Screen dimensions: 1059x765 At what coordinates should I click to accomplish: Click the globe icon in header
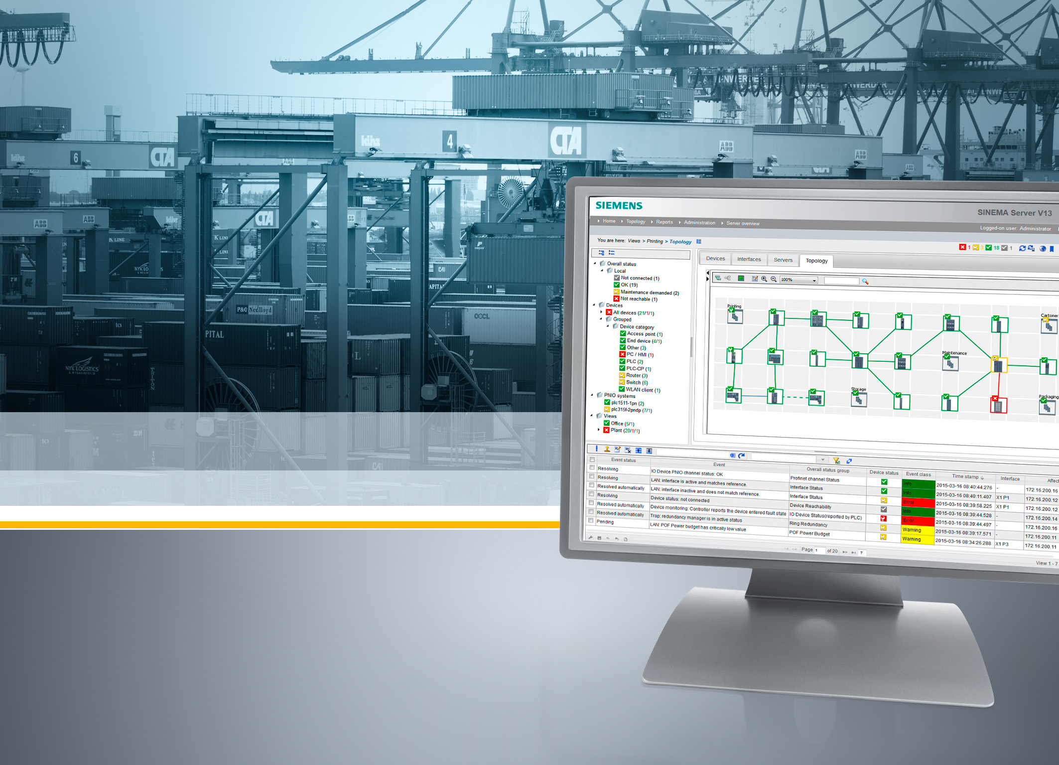(1043, 249)
